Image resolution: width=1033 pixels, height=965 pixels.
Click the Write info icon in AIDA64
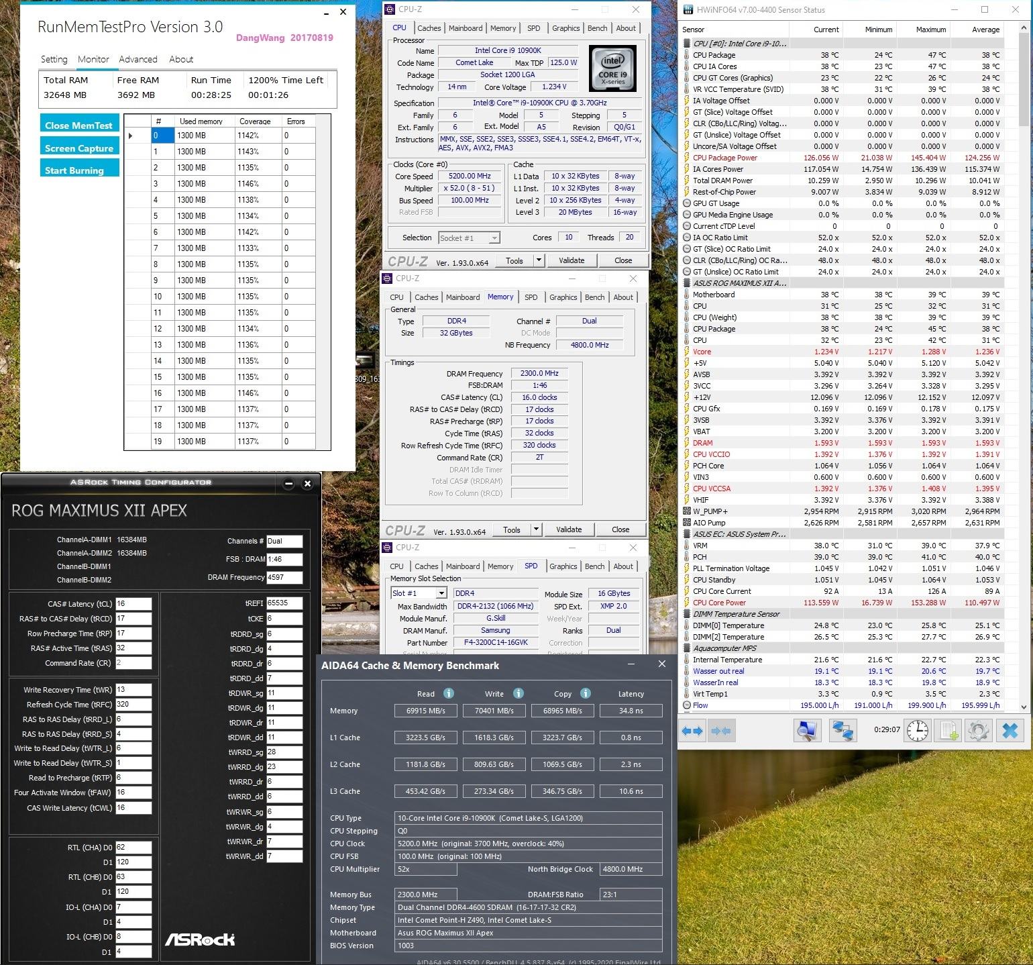tap(518, 693)
